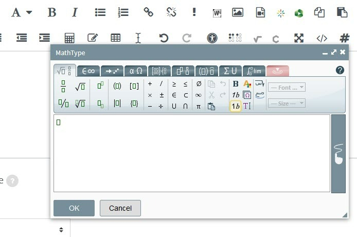Toggle the highlighted 1b auto-italic button
357x237 pixels.
(236, 106)
